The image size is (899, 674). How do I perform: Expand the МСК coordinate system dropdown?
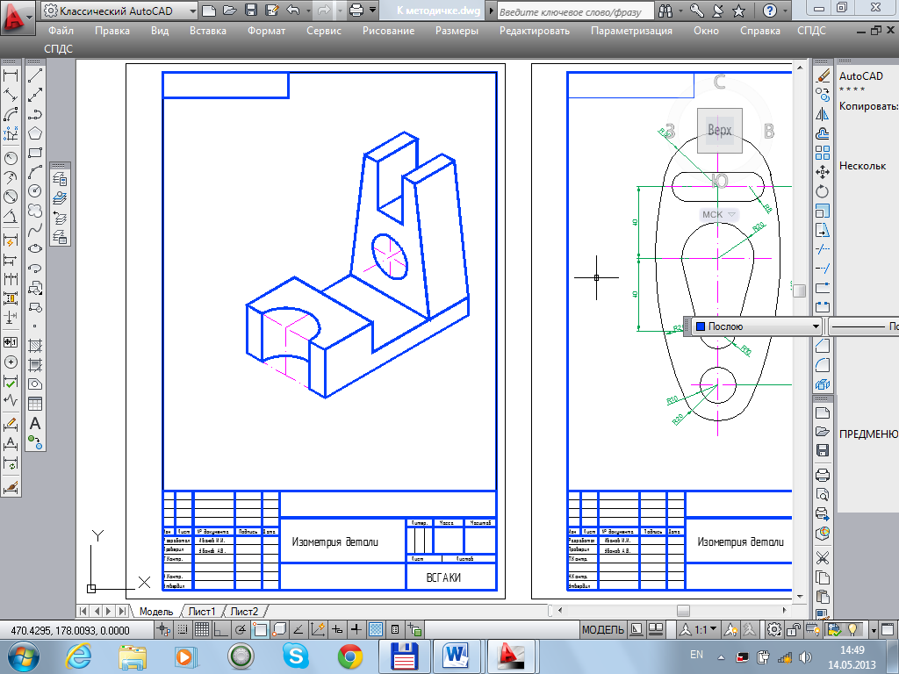(718, 214)
